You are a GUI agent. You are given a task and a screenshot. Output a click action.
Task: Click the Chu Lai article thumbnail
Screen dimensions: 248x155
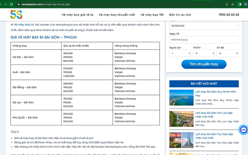point(181,119)
